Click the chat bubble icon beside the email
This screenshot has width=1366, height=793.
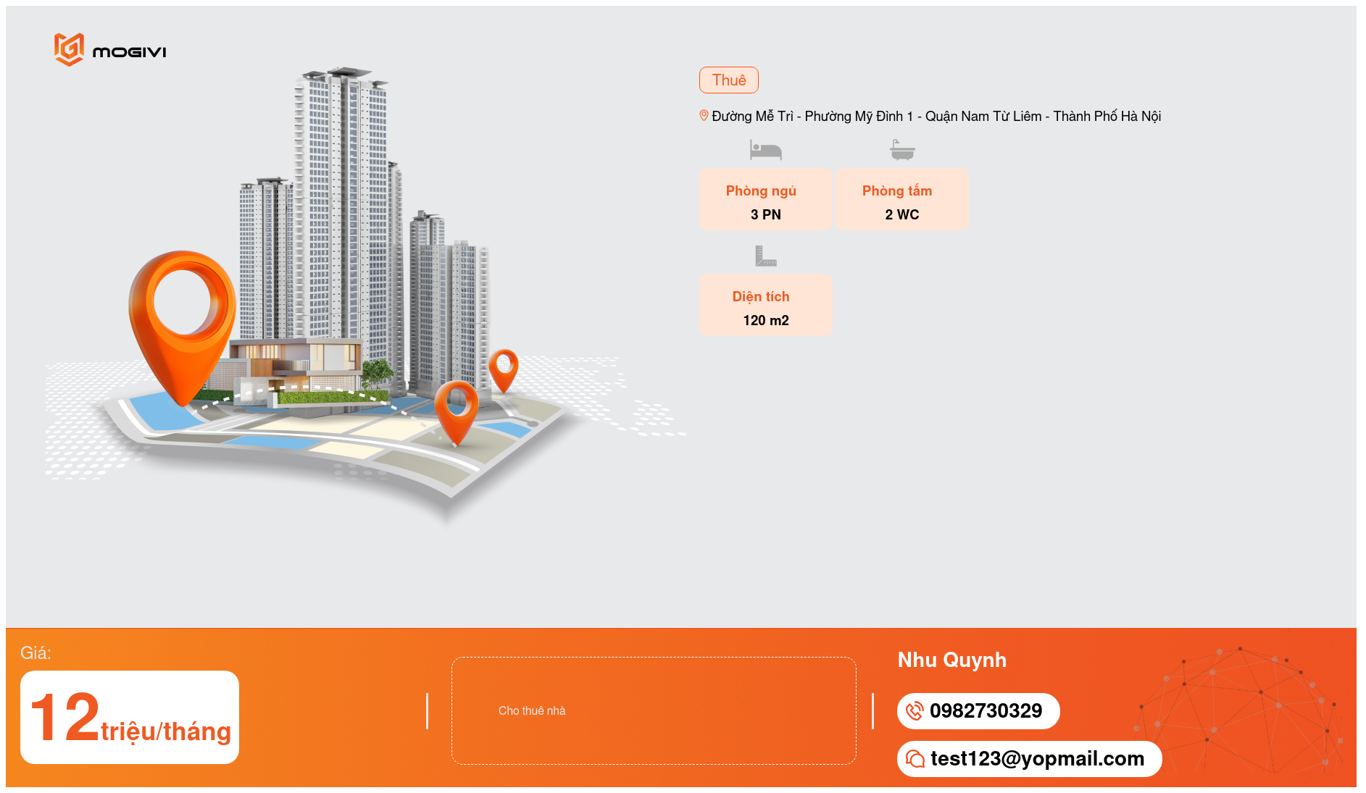(x=915, y=758)
